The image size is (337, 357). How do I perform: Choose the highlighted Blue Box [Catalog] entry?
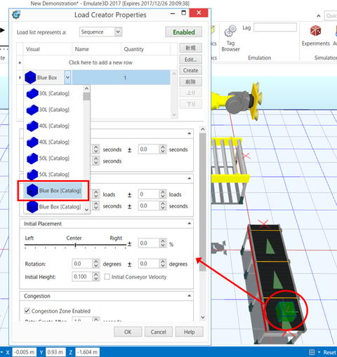pyautogui.click(x=53, y=191)
